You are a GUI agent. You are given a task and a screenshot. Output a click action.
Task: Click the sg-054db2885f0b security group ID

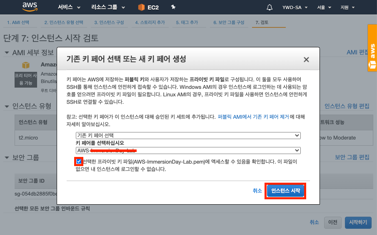point(35,193)
